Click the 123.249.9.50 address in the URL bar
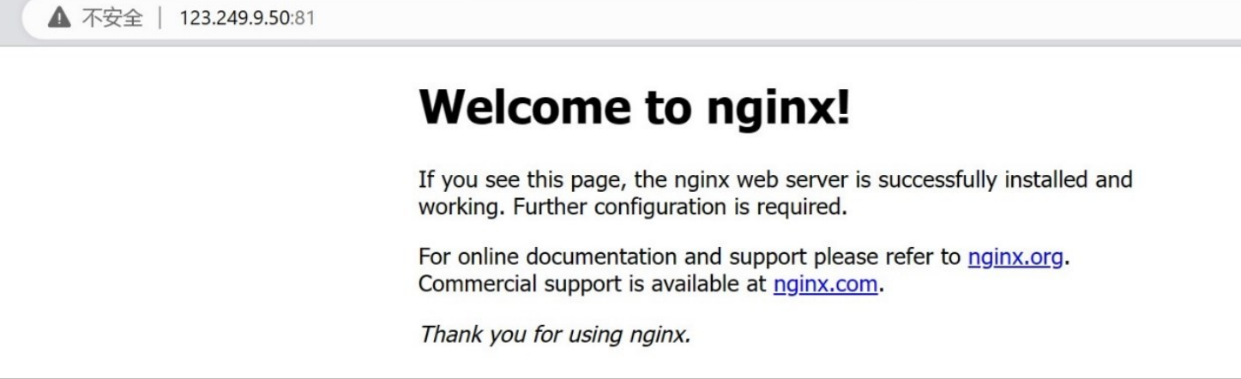1241x379 pixels. pos(236,18)
